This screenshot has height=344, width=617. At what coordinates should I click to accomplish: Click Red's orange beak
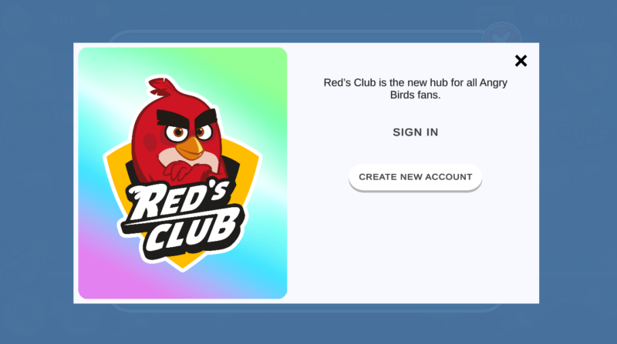(190, 149)
